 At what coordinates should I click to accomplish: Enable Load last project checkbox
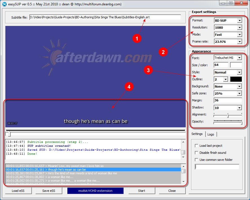pyautogui.click(x=196, y=146)
